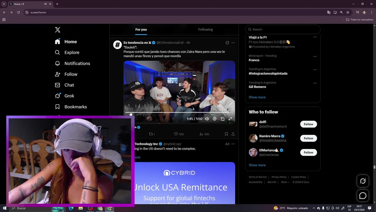
Task: Show more trending topics
Action: coord(257,97)
